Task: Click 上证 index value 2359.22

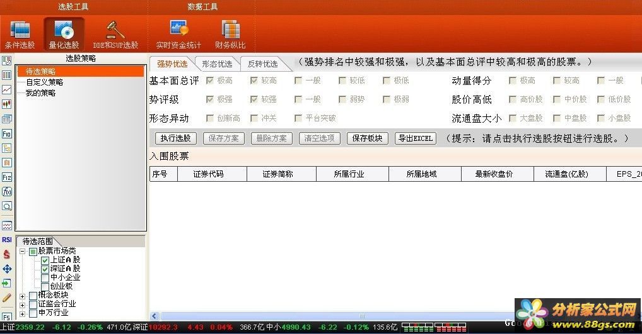Action: [x=30, y=327]
